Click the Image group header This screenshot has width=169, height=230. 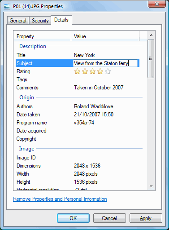click(26, 149)
